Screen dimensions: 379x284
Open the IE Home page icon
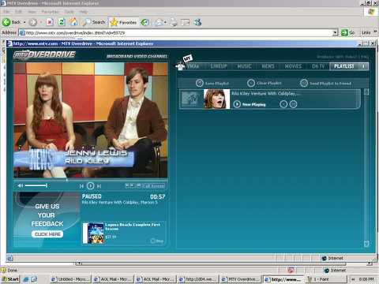73,22
